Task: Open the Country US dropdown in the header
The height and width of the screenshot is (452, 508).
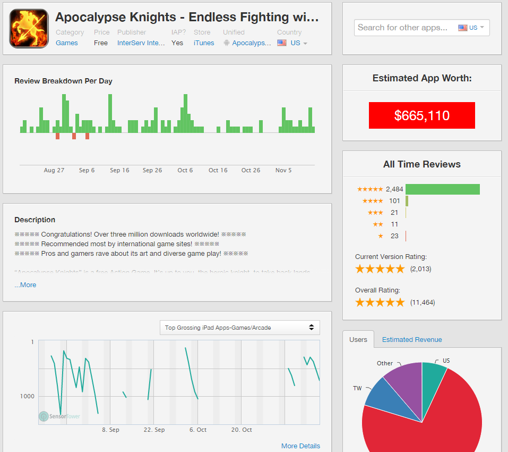Action: [x=299, y=43]
